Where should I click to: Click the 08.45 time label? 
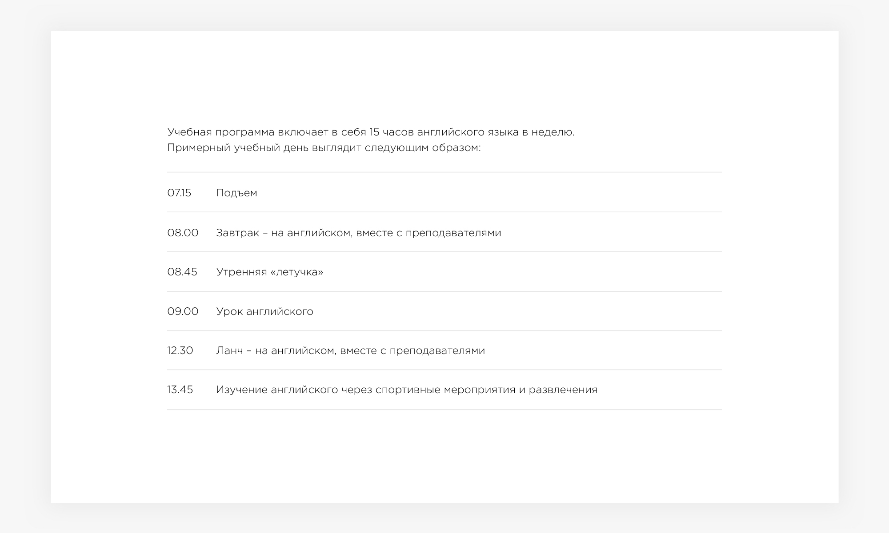pos(182,272)
